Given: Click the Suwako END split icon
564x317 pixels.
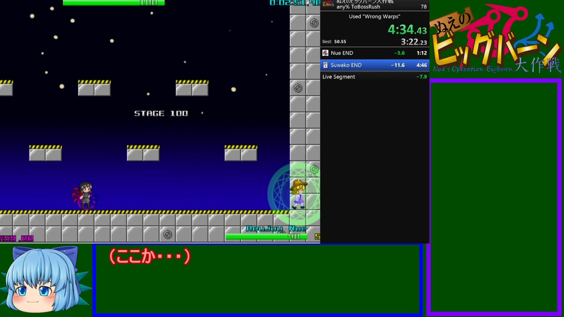Looking at the screenshot, I should tap(325, 65).
